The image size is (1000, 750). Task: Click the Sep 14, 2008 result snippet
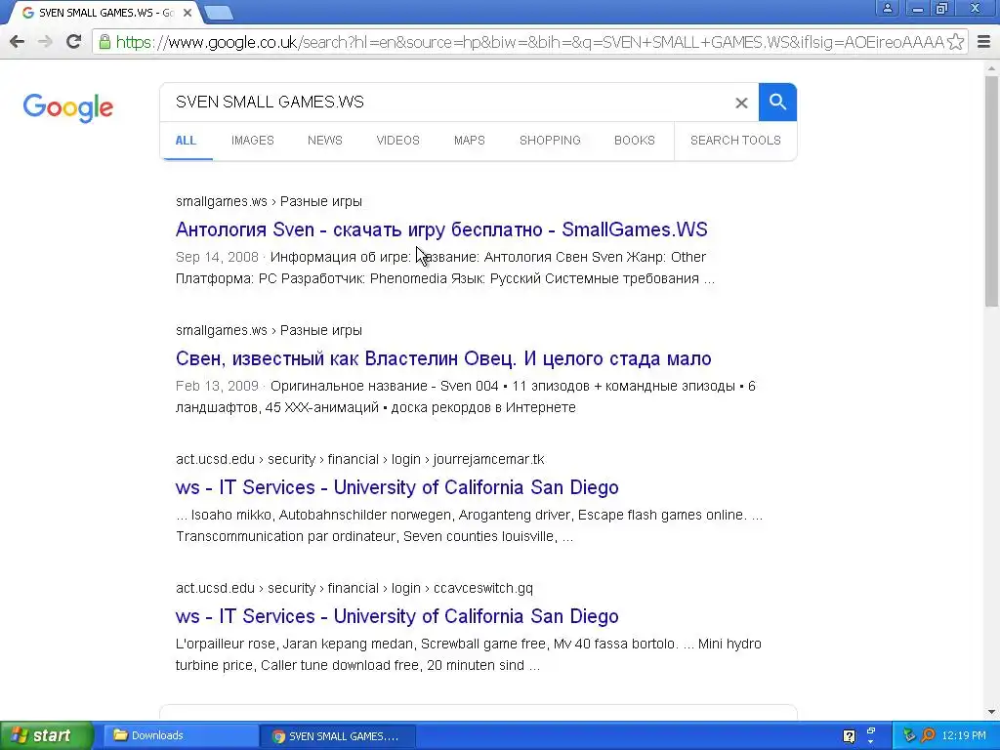[445, 268]
